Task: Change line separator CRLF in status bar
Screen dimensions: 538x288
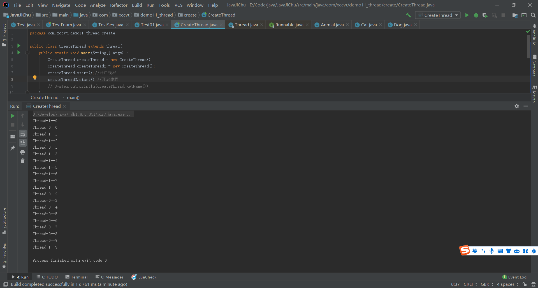Action: pos(470,284)
